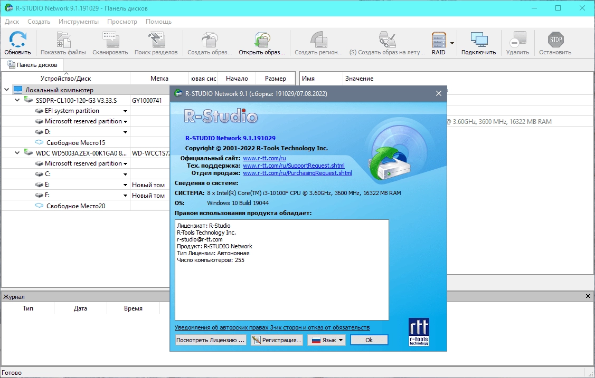Screen dimensions: 595x378
Task: Click the Метка column header
Action: (x=159, y=79)
